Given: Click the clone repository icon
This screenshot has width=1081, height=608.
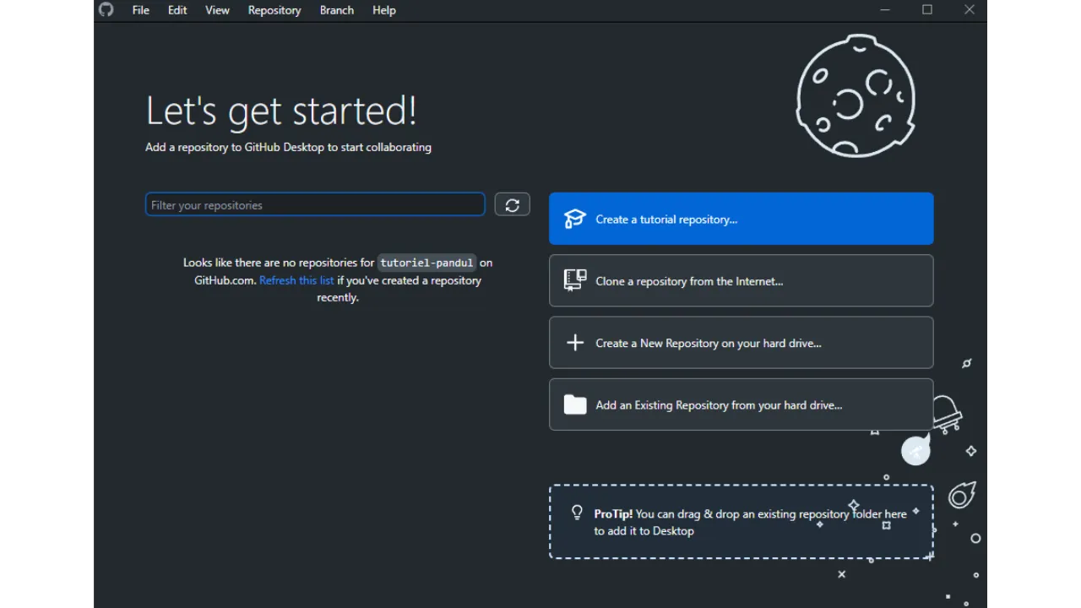Looking at the screenshot, I should tap(575, 280).
